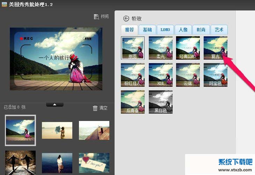The image size is (255, 175).
Task: Select the 艺术 tab
Action: click(x=219, y=30)
